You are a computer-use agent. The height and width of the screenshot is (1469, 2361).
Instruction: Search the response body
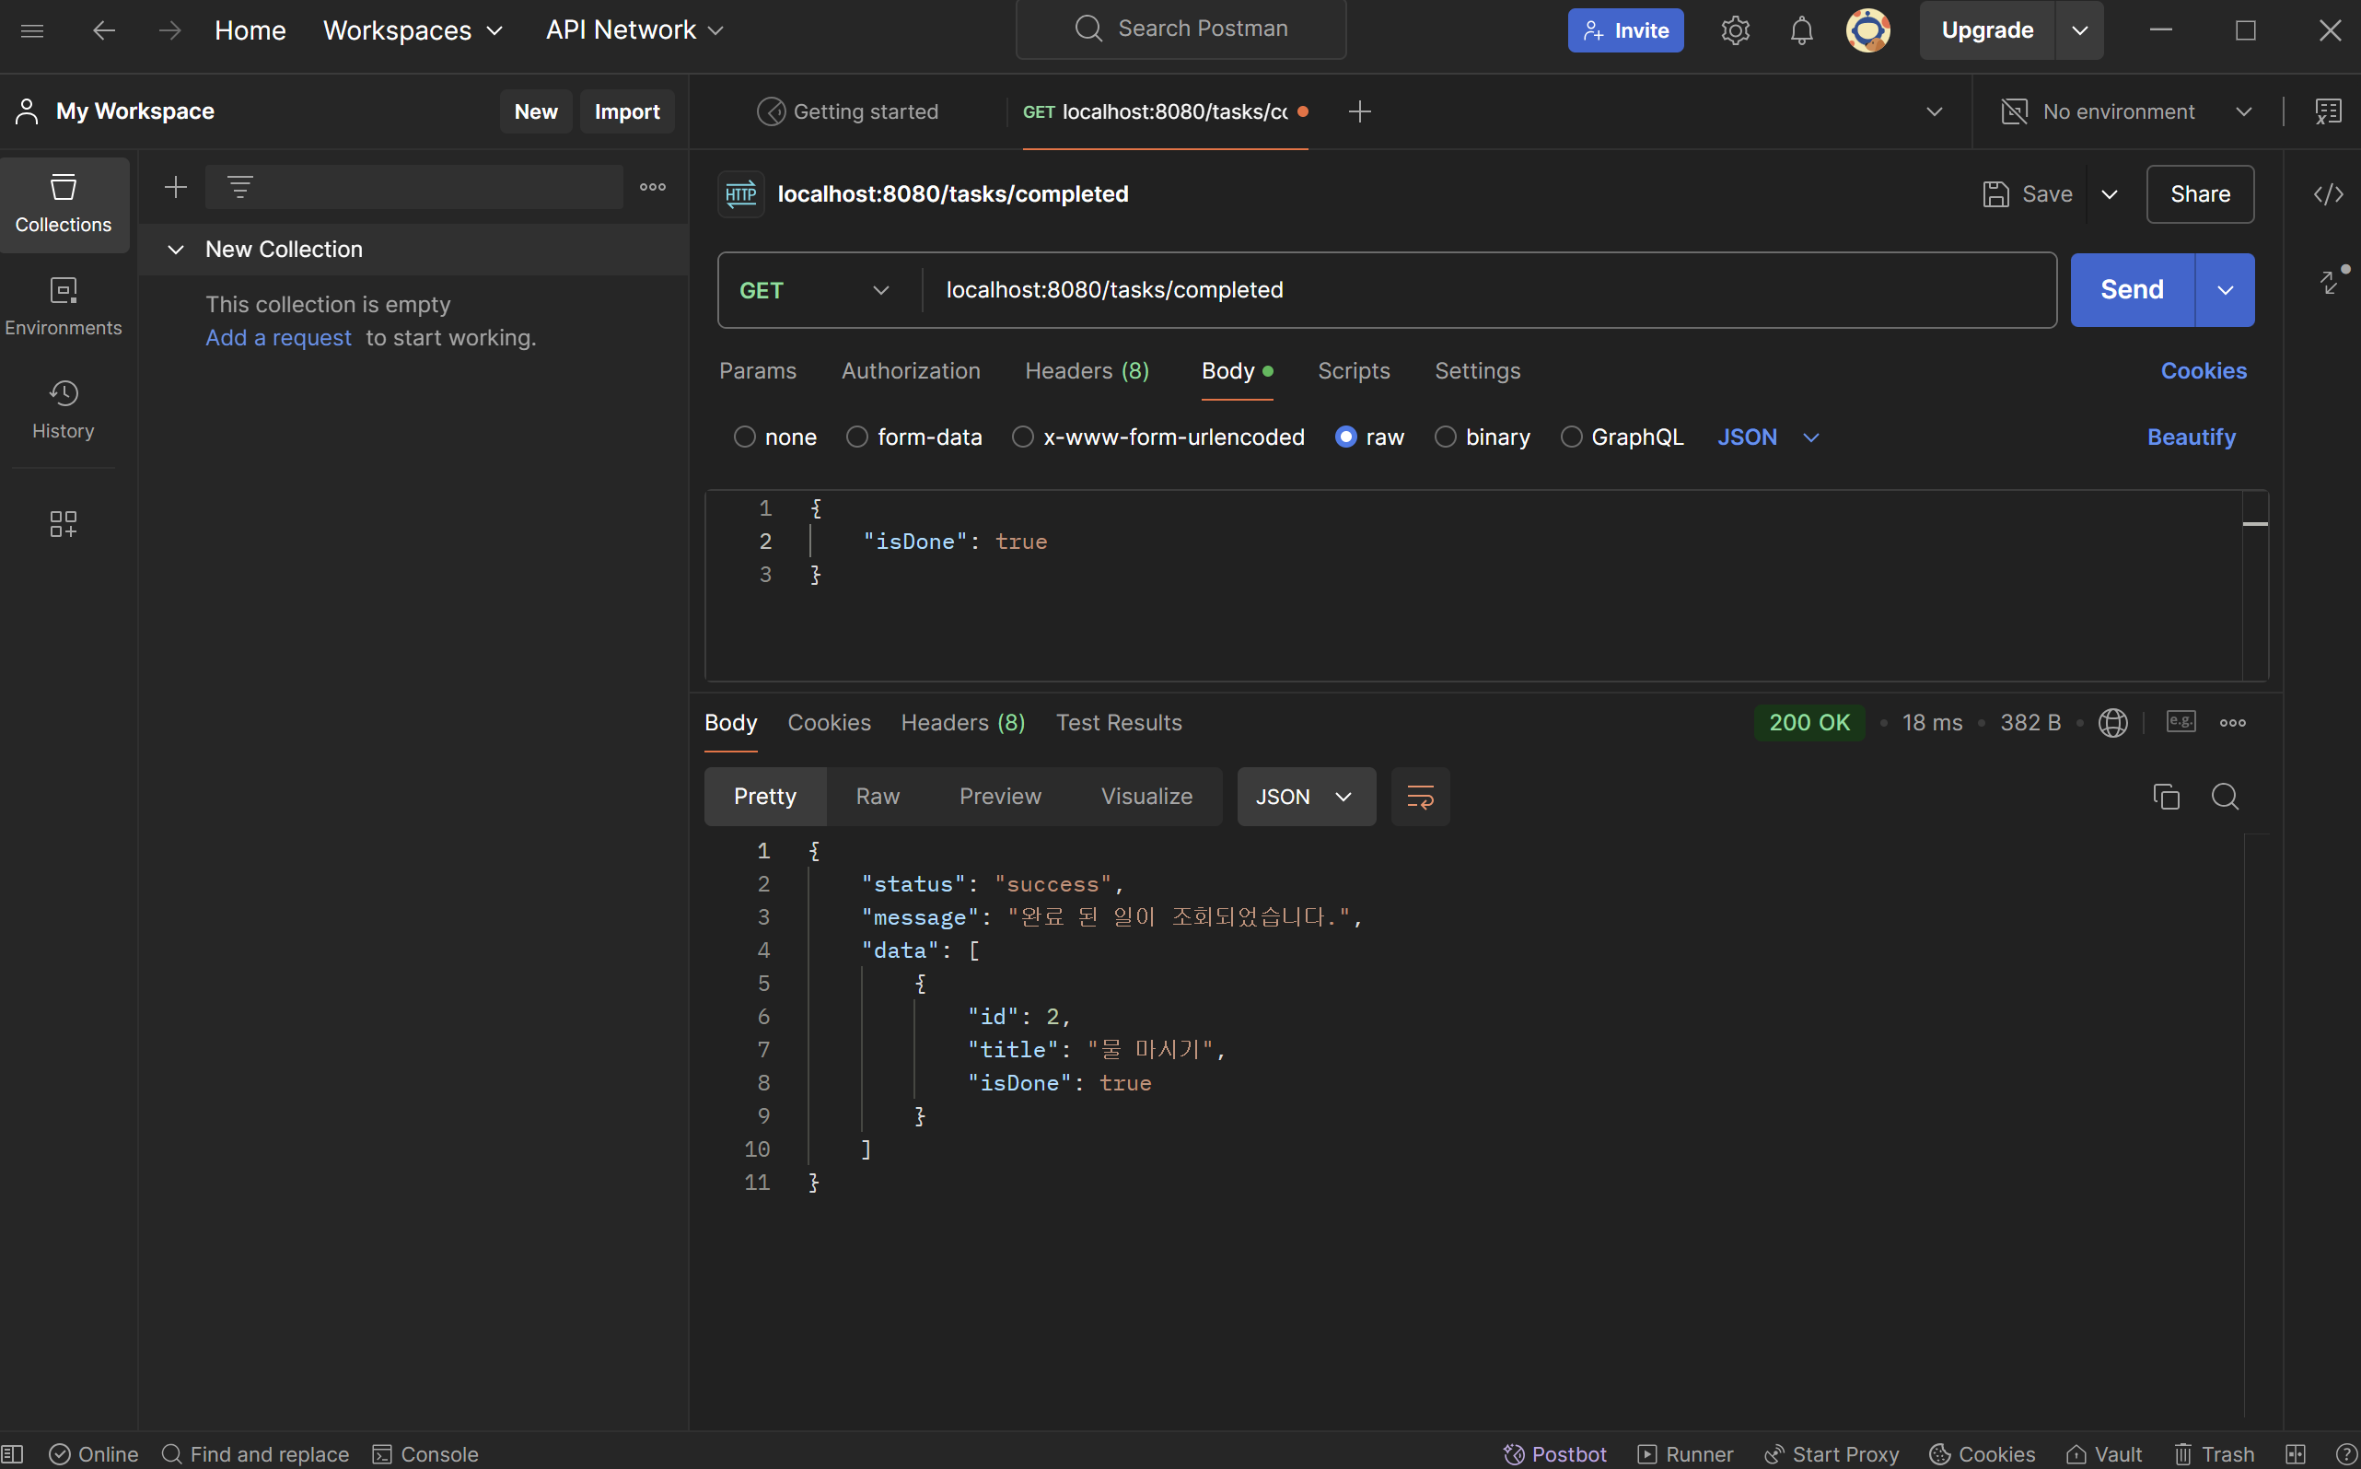click(x=2224, y=797)
